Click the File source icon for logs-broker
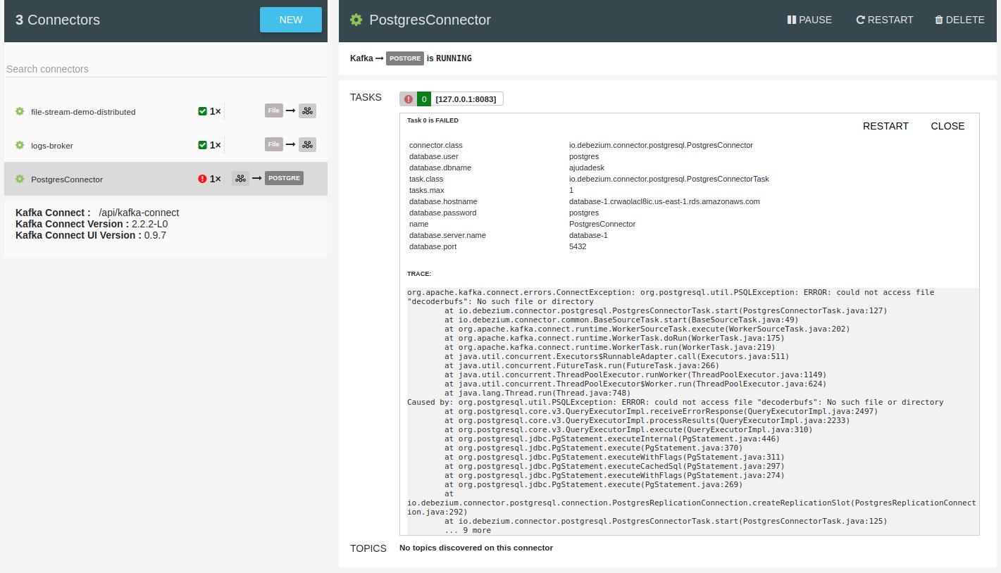The image size is (1001, 573). coord(273,144)
